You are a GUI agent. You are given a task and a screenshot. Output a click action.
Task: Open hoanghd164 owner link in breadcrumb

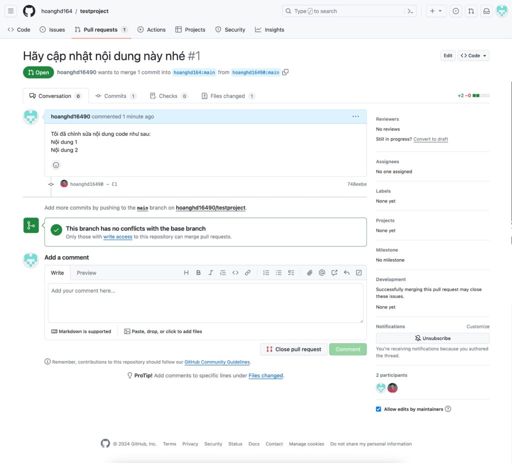point(56,11)
